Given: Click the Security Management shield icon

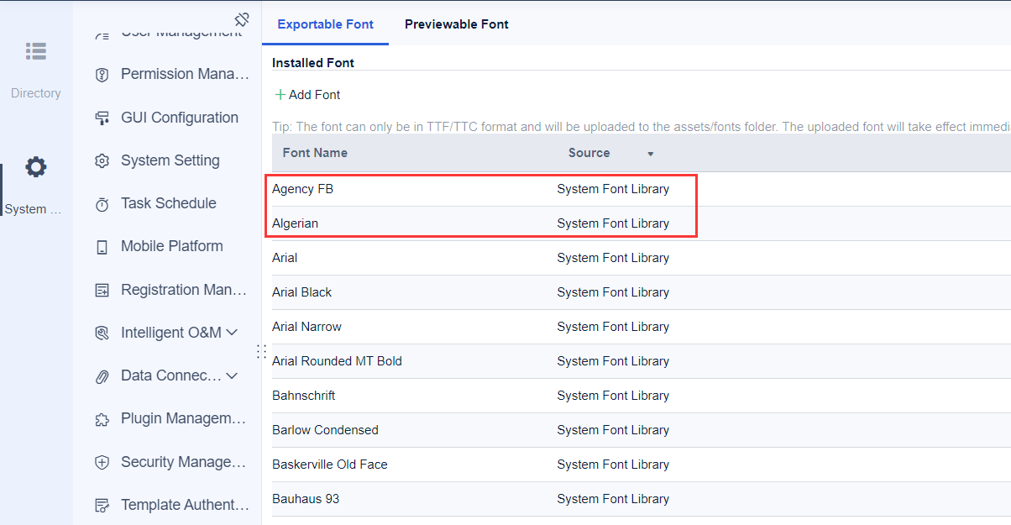Looking at the screenshot, I should (x=102, y=462).
